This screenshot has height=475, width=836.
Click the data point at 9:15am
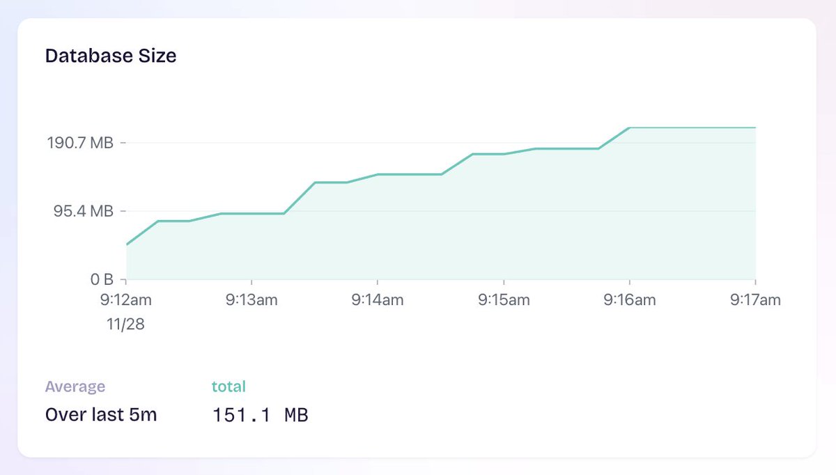[x=504, y=153]
